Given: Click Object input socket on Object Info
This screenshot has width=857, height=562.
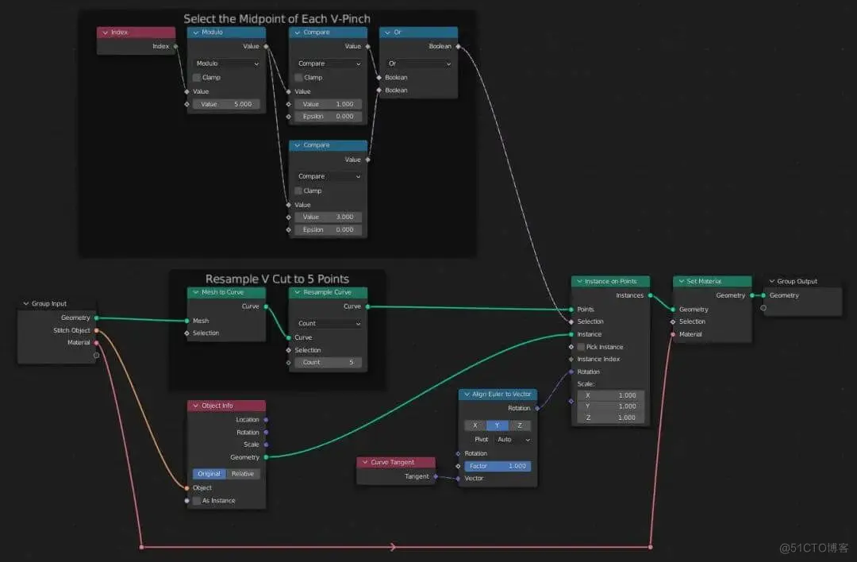Looking at the screenshot, I should 187,487.
